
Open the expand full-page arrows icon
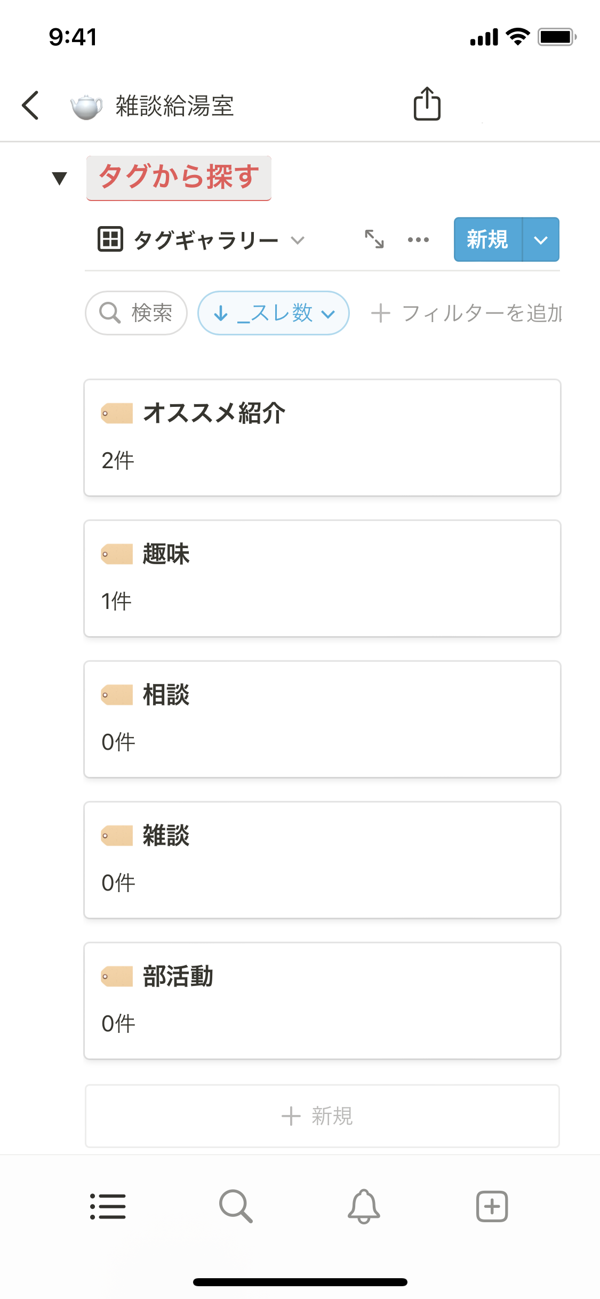point(374,239)
